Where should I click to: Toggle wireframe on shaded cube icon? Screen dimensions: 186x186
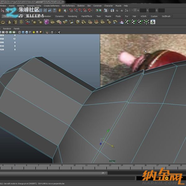pyautogui.click(x=27, y=32)
